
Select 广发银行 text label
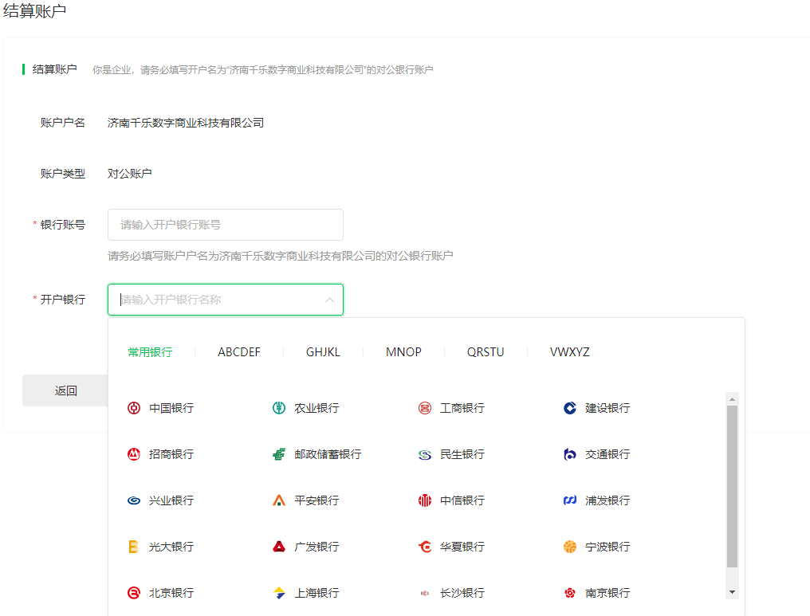[x=317, y=547]
